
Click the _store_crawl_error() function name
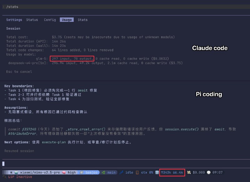coord(85,129)
